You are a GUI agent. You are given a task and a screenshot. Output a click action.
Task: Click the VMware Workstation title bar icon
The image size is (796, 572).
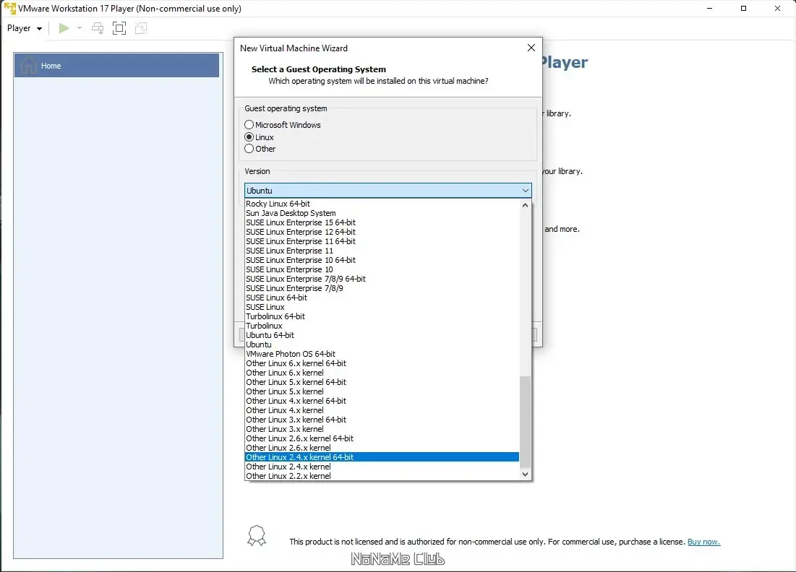[x=9, y=9]
